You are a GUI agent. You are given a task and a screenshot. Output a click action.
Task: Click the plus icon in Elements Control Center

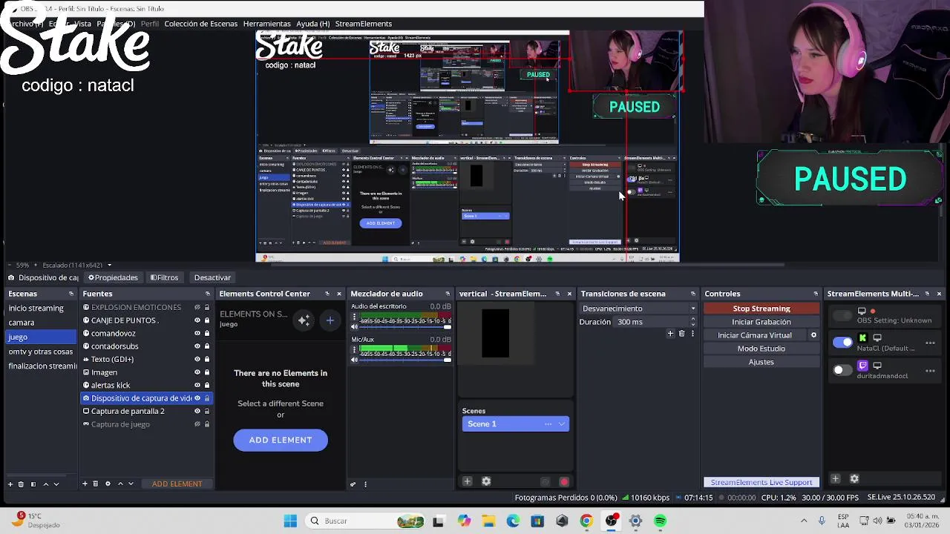click(330, 320)
